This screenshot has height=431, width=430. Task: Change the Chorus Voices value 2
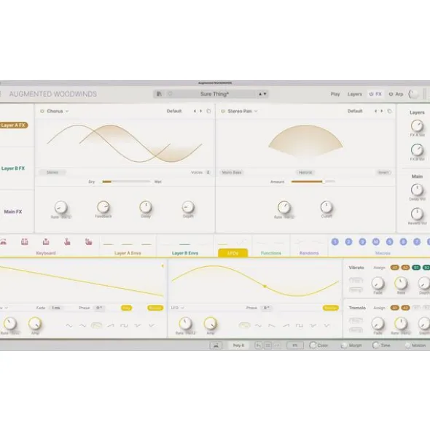tap(208, 172)
